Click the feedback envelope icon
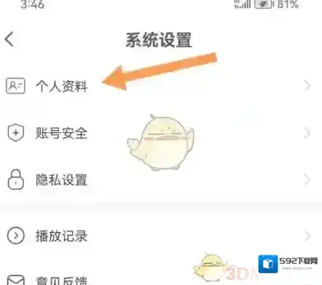Screen dimensions: 322x285 (15, 280)
